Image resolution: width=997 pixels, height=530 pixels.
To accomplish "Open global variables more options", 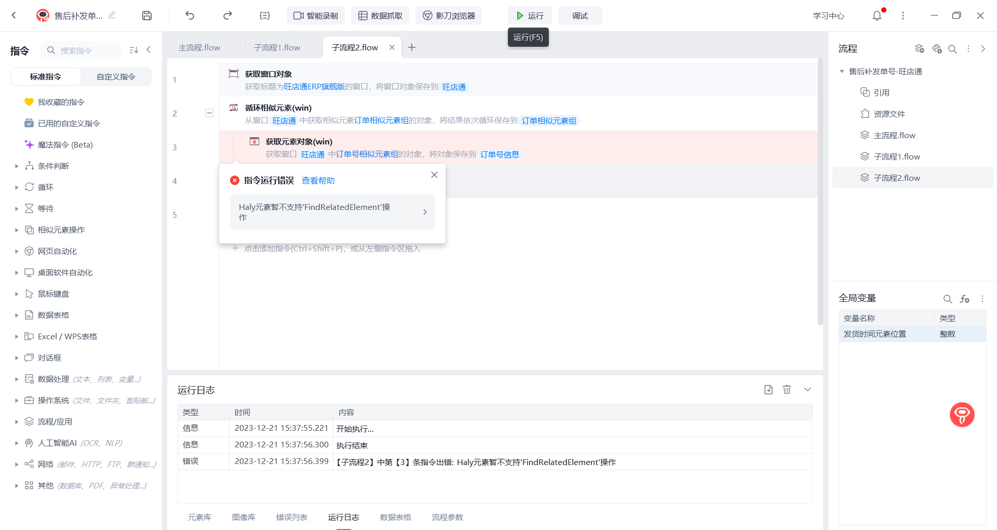I will click(x=982, y=299).
